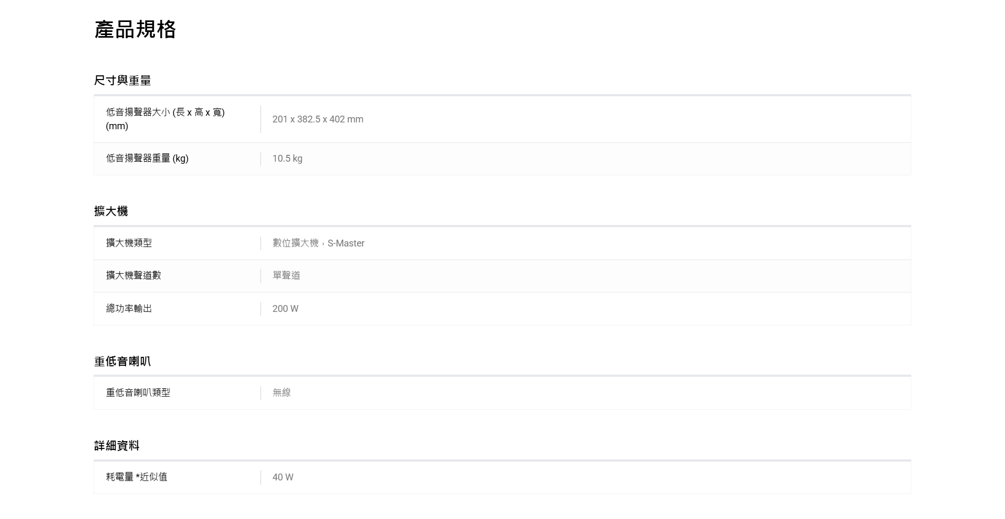The width and height of the screenshot is (1005, 519).
Task: Click the 低音揚聲器大小 (長 x 高 x 寬) label
Action: (165, 112)
